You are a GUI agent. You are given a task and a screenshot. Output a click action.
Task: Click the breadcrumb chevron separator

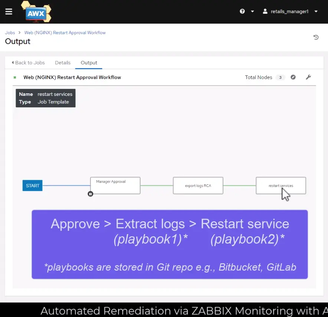click(19, 33)
